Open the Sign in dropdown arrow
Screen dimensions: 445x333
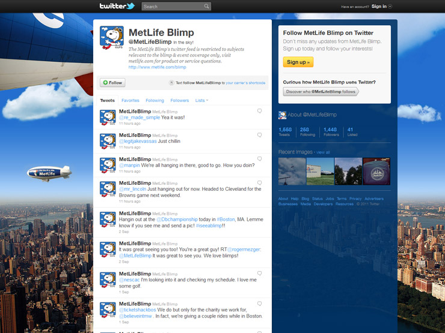point(390,6)
